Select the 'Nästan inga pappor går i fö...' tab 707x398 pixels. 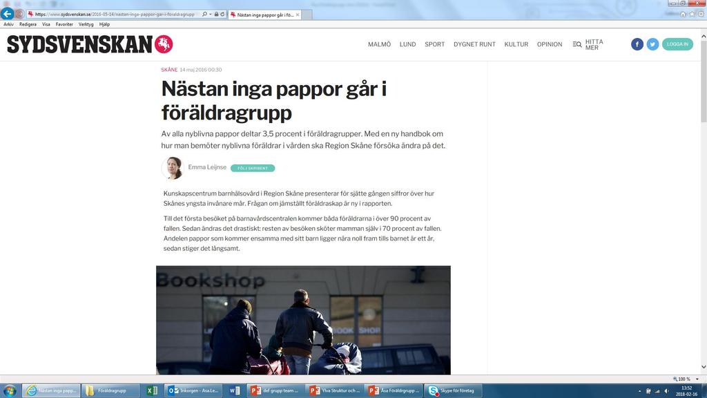pyautogui.click(x=264, y=15)
